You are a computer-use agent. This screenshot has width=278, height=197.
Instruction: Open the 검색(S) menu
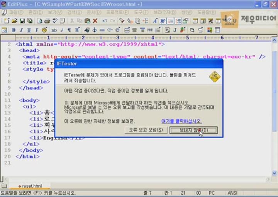click(x=75, y=12)
